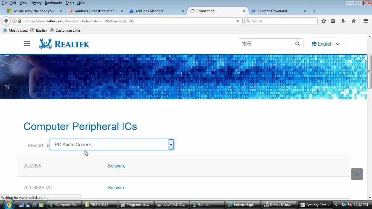Click the Computer Peripheral ICs heading

pyautogui.click(x=80, y=127)
